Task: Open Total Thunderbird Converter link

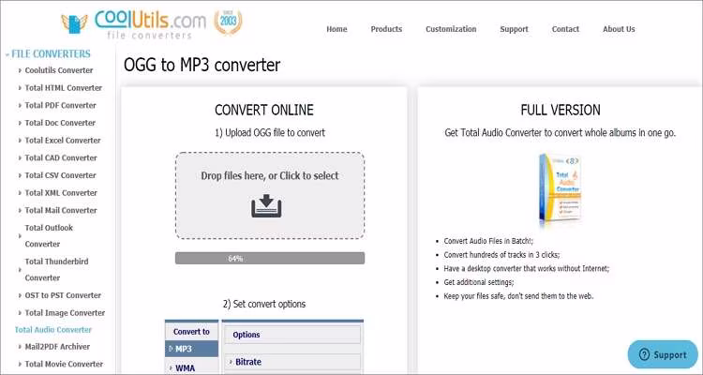Action: [56, 270]
